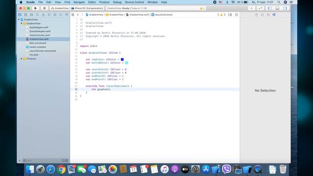Image resolution: width=313 pixels, height=176 pixels.
Task: Open Spotlight search in menu bar
Action: pos(279,2)
